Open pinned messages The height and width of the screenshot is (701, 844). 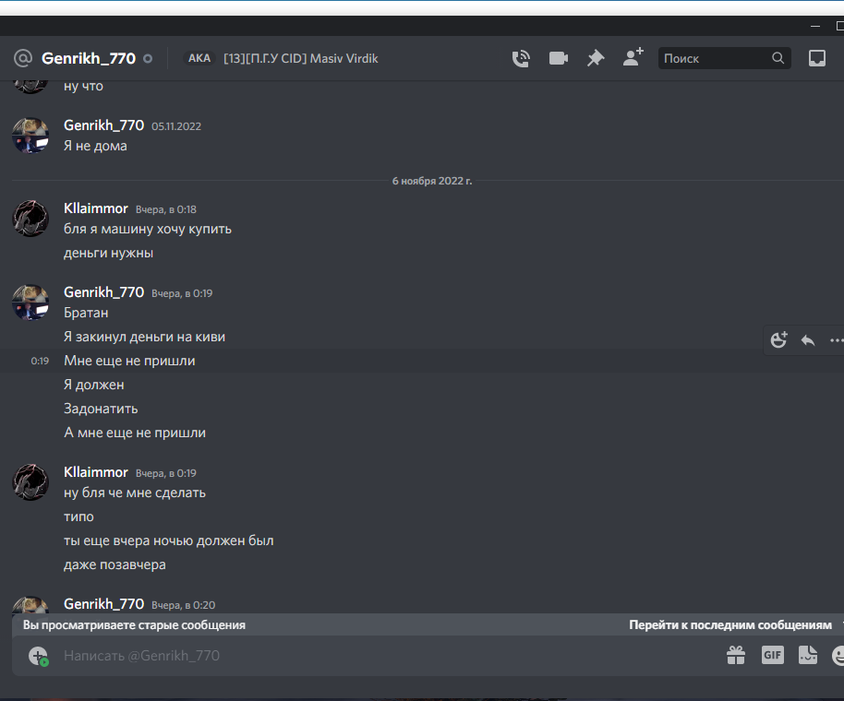pyautogui.click(x=596, y=58)
